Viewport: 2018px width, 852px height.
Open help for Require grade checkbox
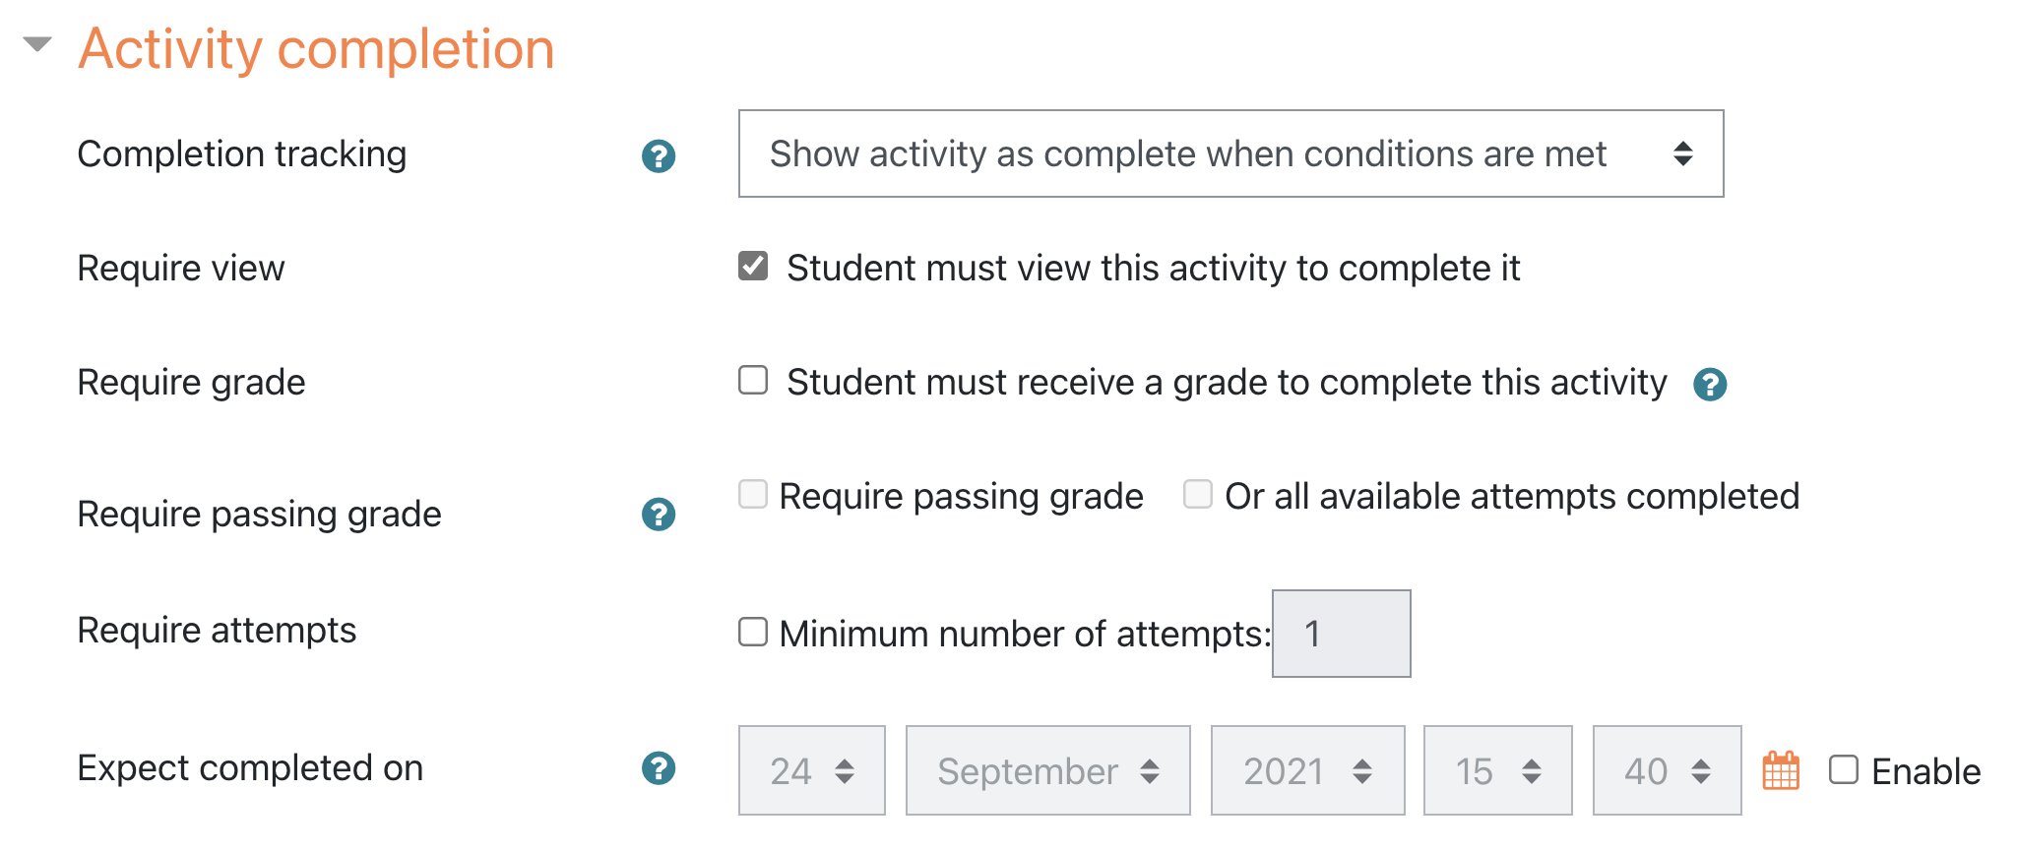coord(1710,384)
